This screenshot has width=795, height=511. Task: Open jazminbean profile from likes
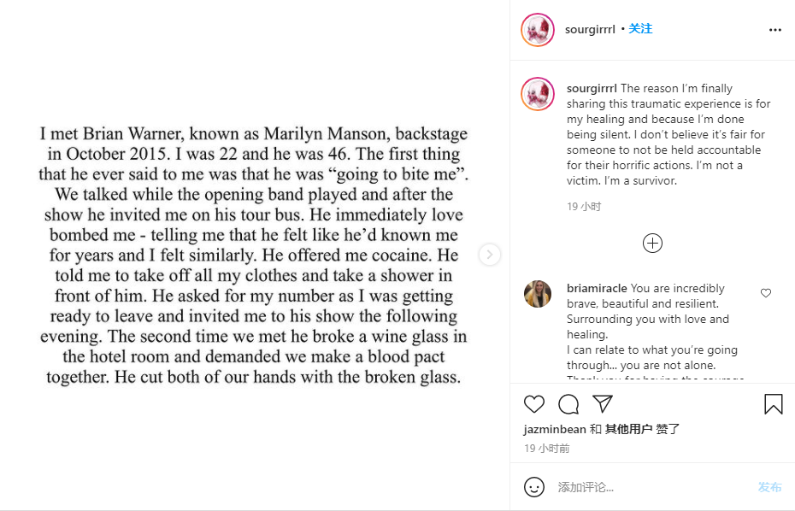pyautogui.click(x=554, y=430)
